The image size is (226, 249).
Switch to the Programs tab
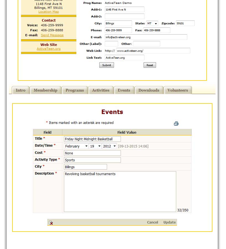pyautogui.click(x=75, y=90)
